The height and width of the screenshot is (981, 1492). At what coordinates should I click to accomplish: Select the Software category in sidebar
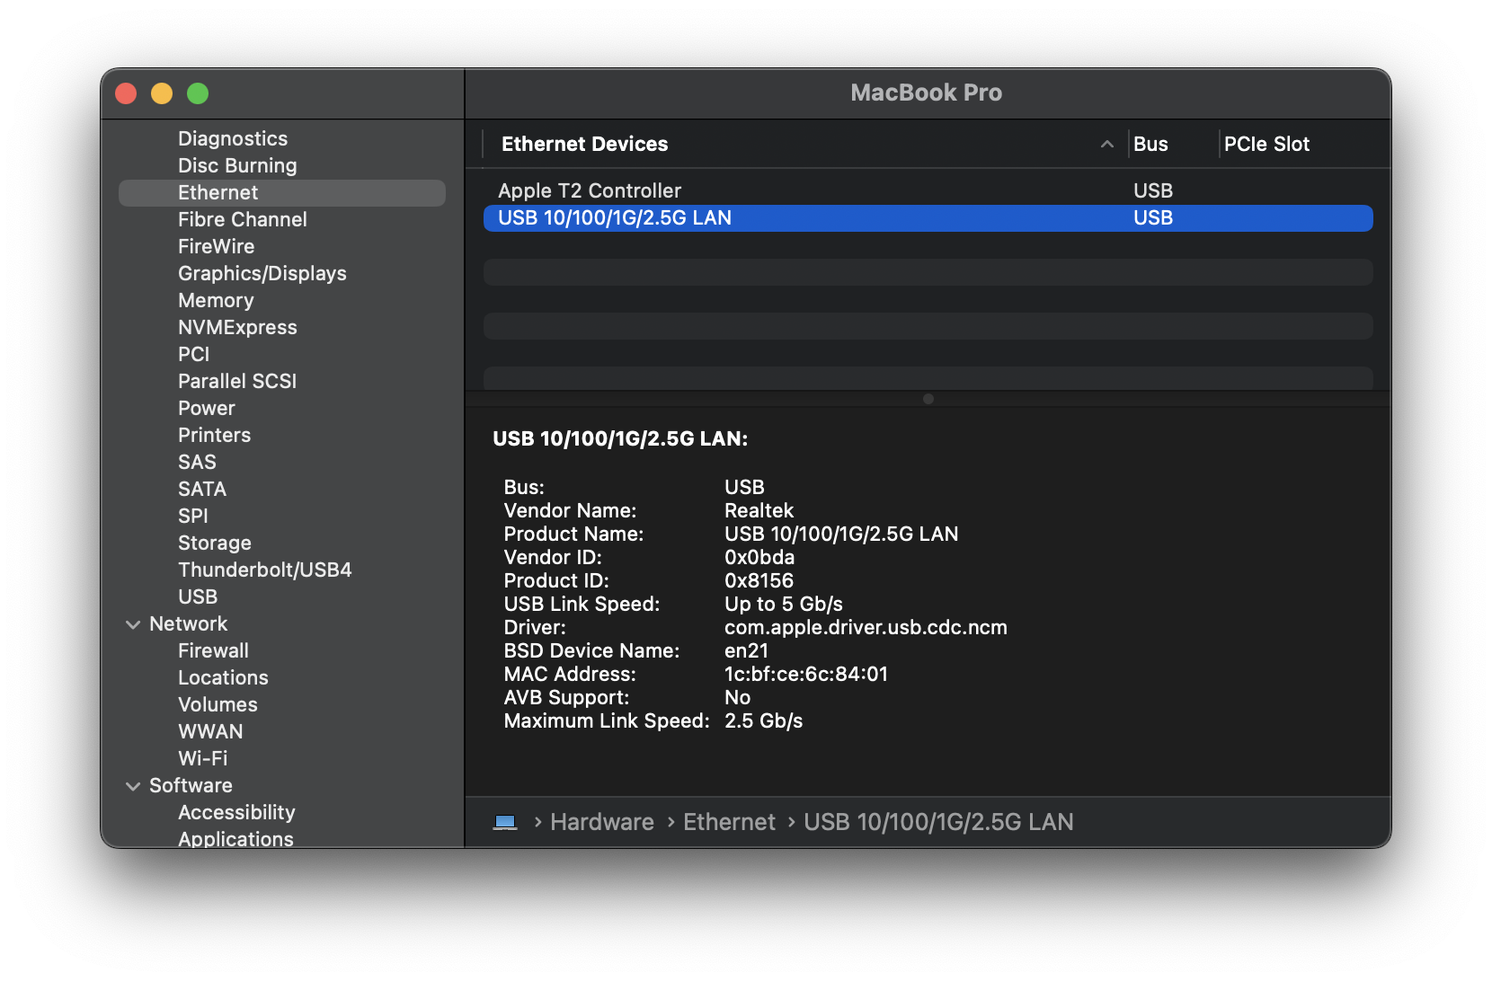tap(191, 785)
